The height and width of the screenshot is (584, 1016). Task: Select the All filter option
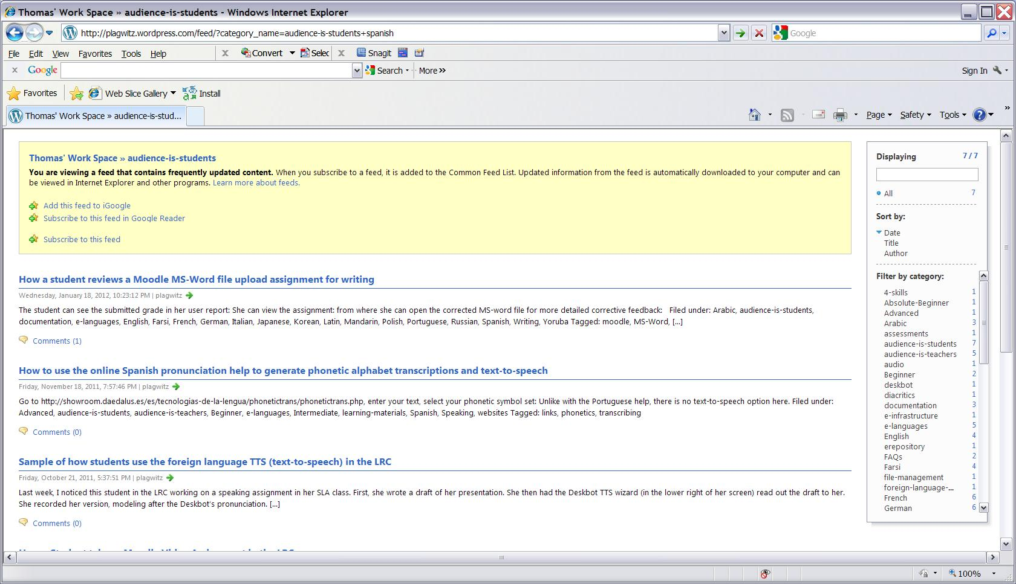click(x=888, y=193)
